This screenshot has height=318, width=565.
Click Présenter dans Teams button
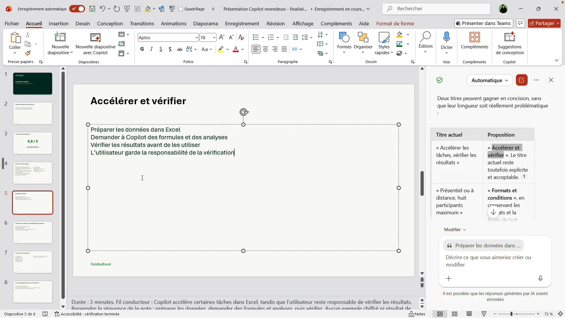pyautogui.click(x=484, y=23)
